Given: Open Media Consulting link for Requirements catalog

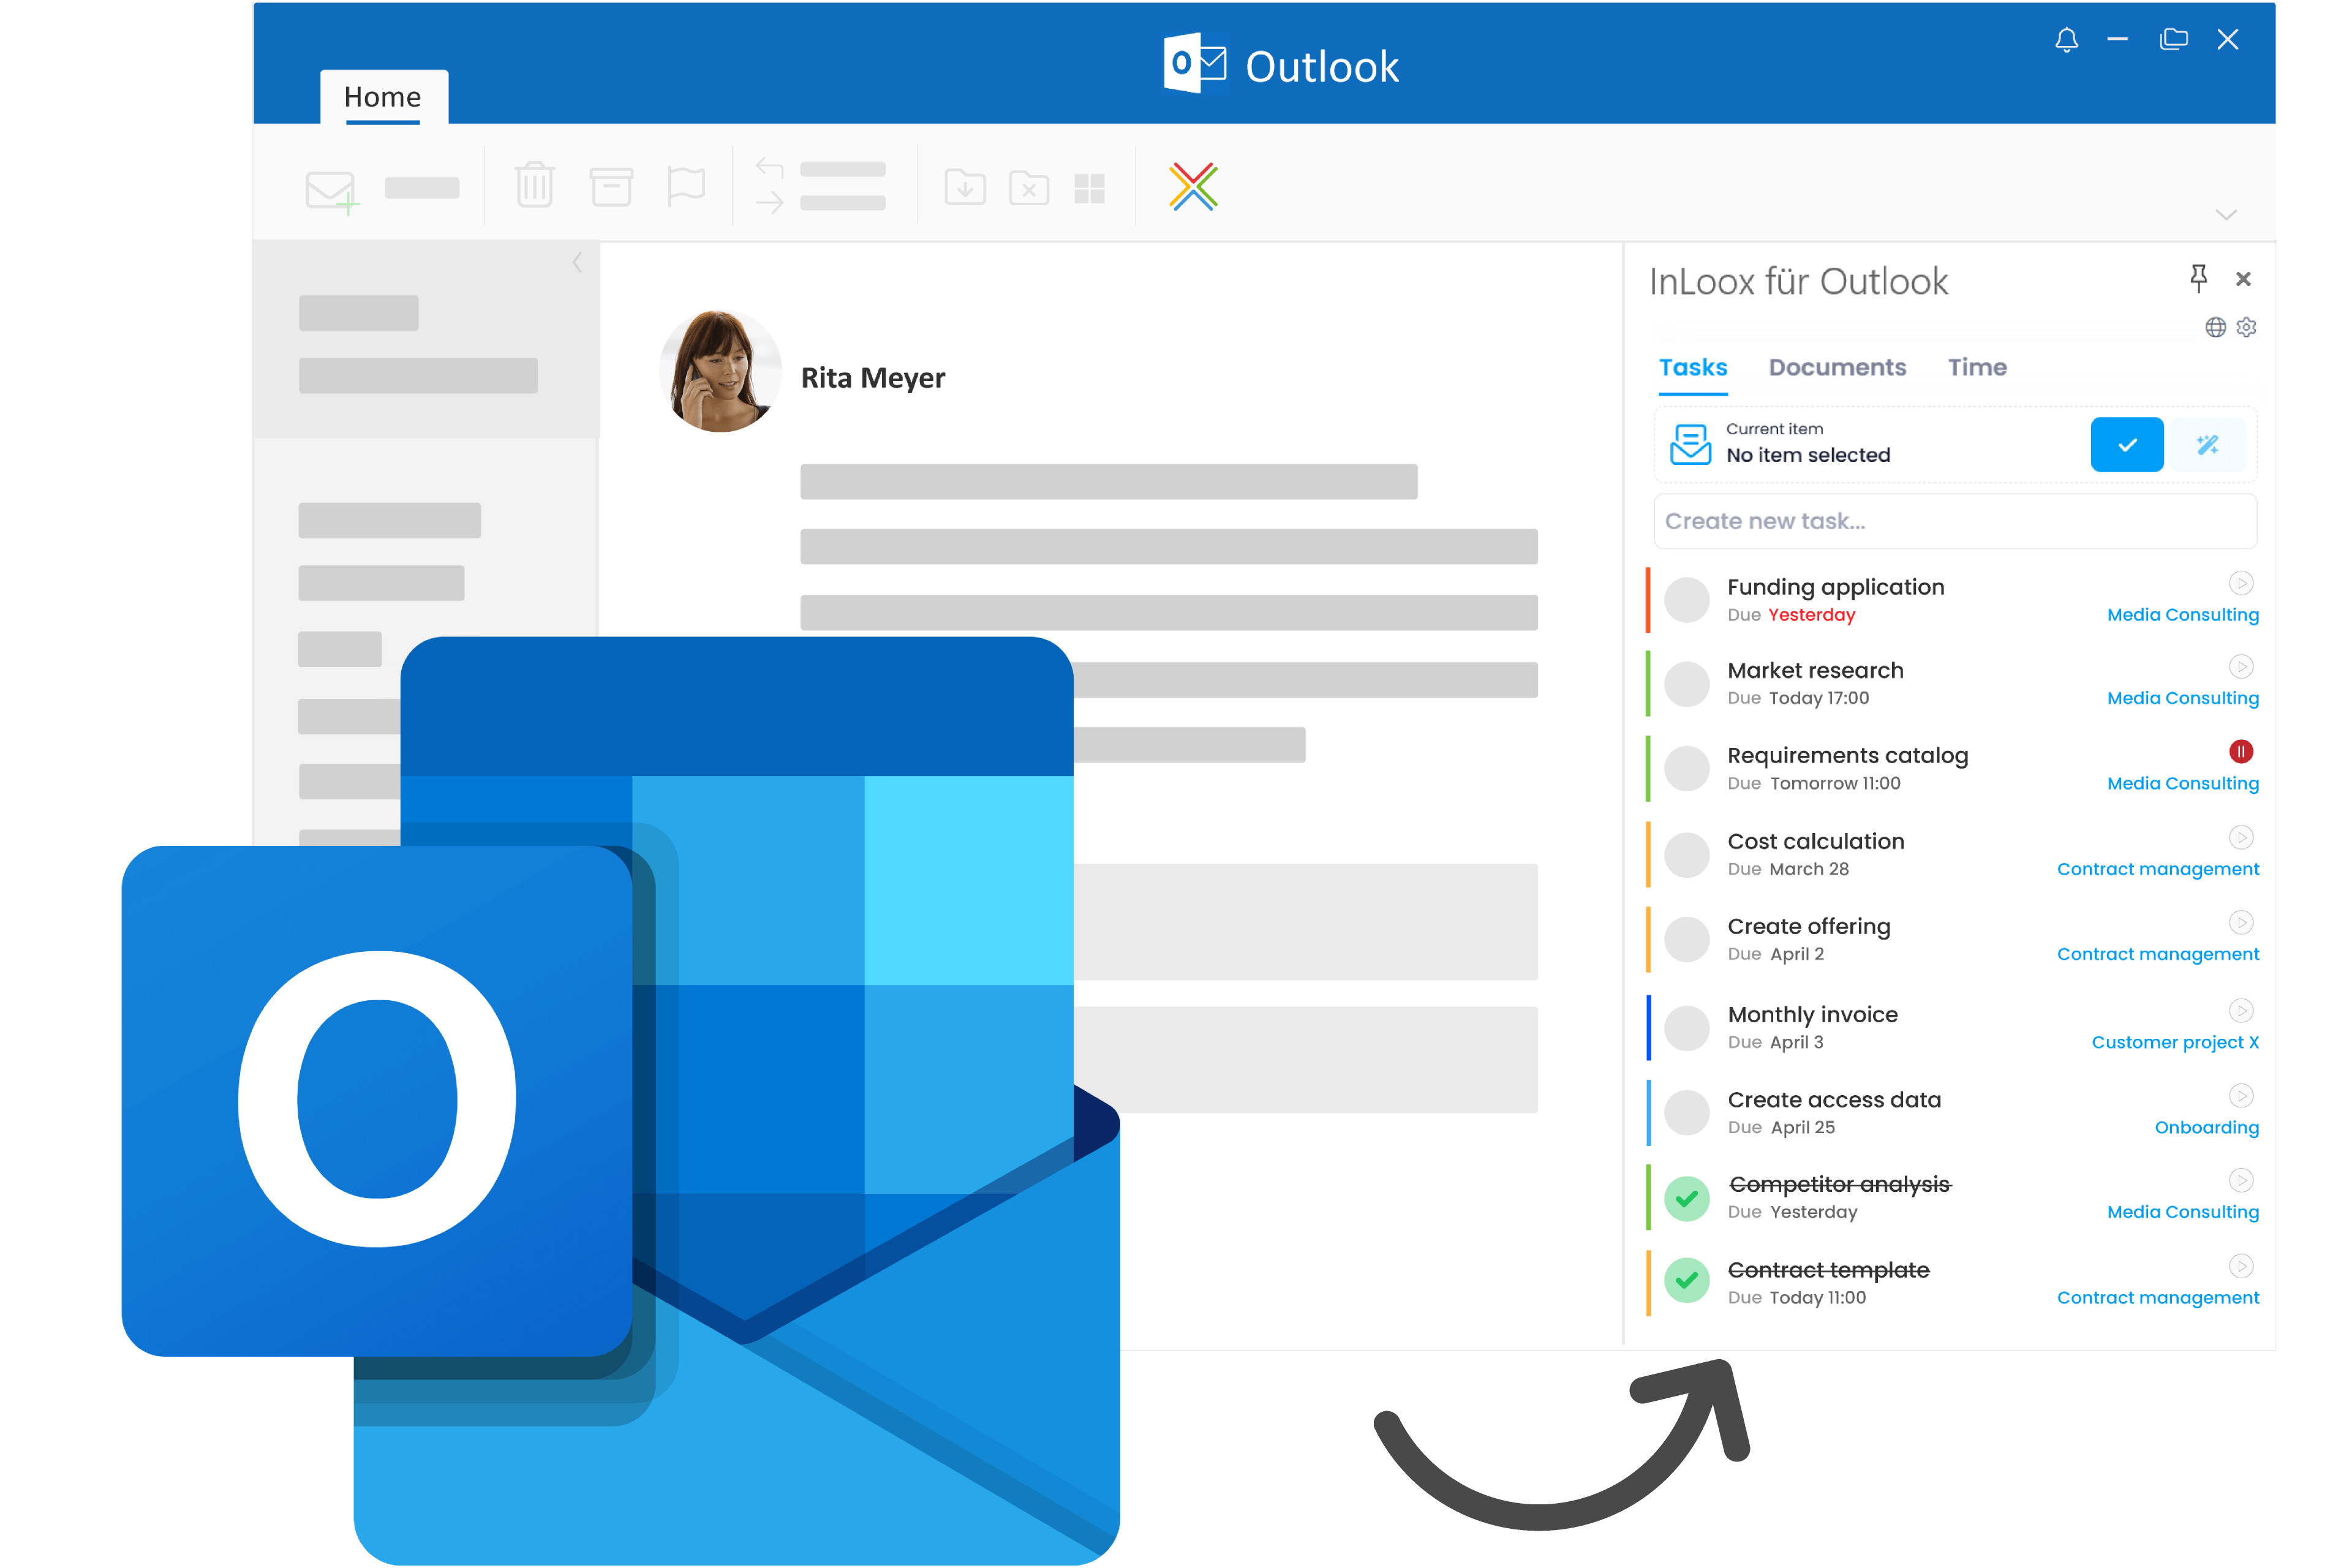Looking at the screenshot, I should click(x=2183, y=783).
